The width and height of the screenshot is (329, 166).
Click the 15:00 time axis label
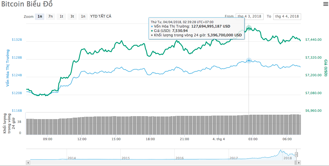pos(116,139)
